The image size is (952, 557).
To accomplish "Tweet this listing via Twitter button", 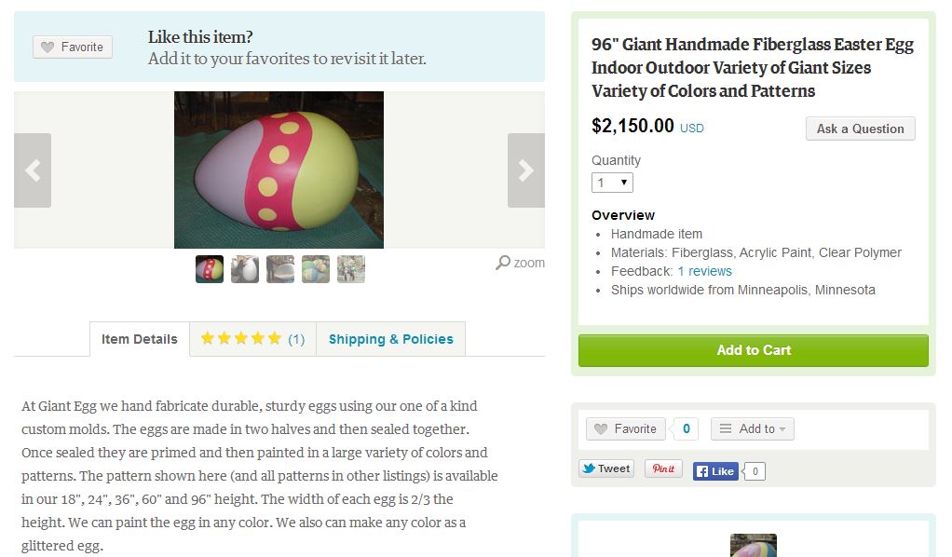I will [606, 469].
